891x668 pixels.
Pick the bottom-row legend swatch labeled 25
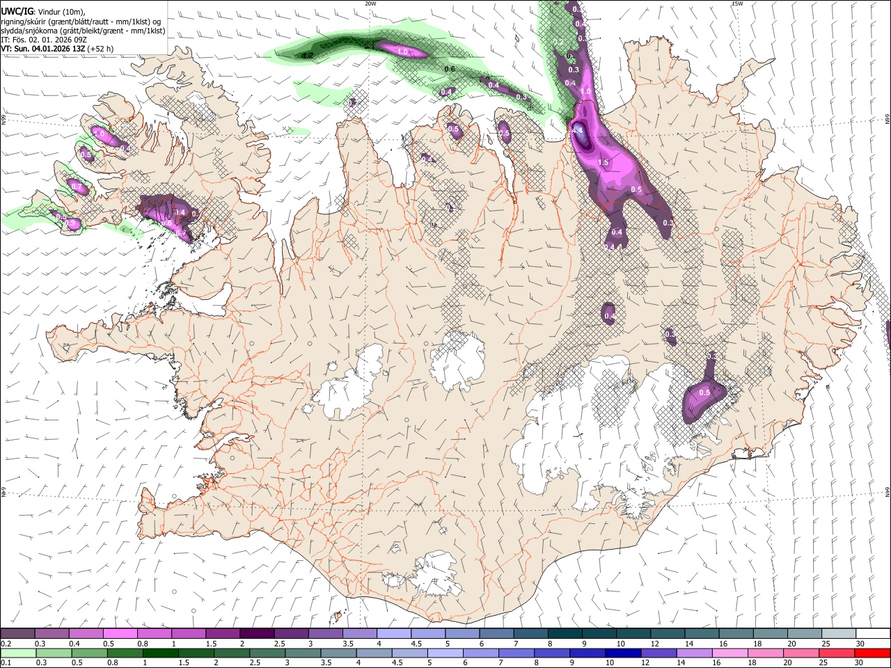[837, 653]
